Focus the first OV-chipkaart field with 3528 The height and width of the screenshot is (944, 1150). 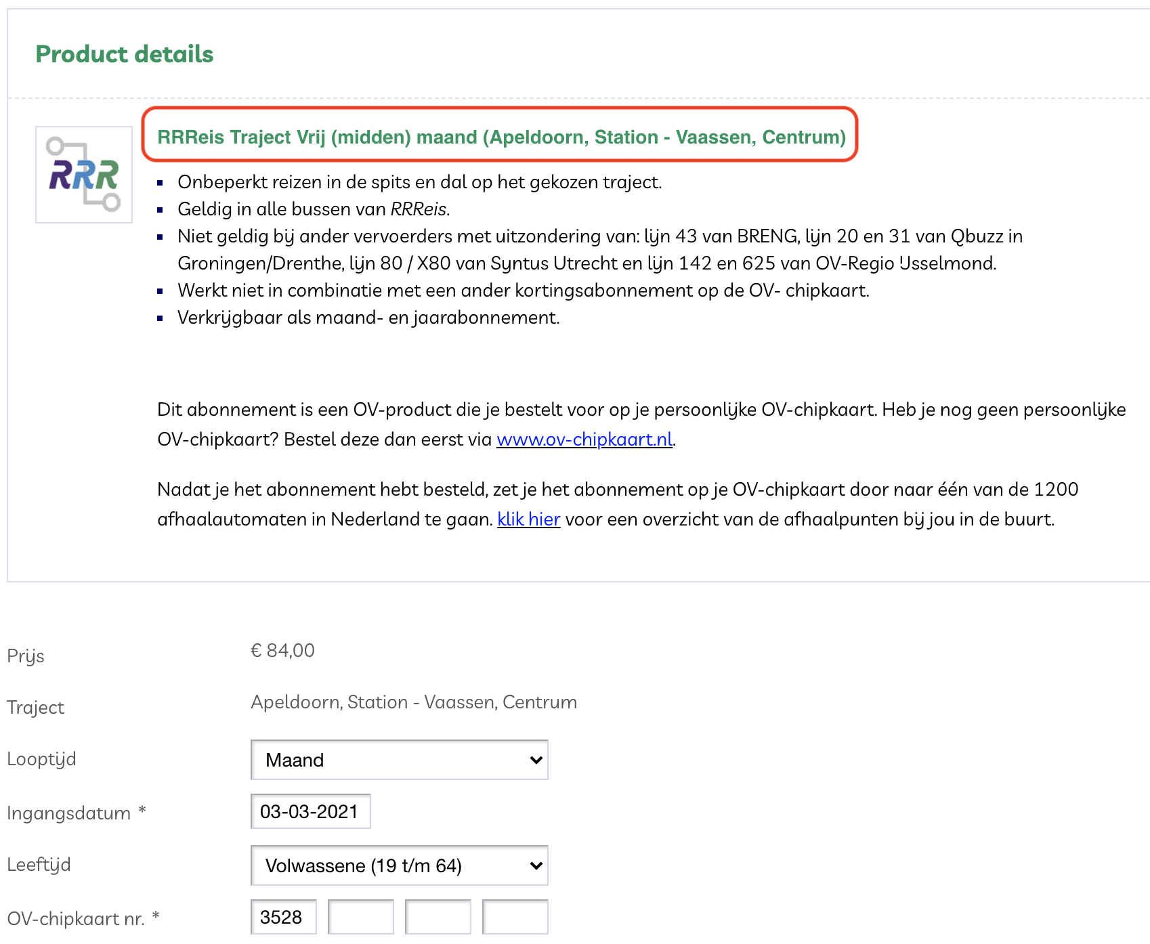click(x=284, y=917)
